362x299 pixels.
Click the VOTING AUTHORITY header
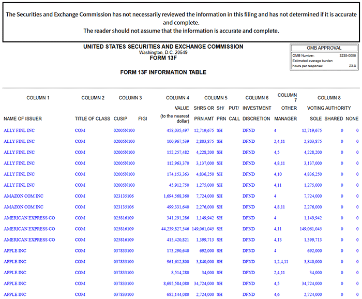pos(329,108)
